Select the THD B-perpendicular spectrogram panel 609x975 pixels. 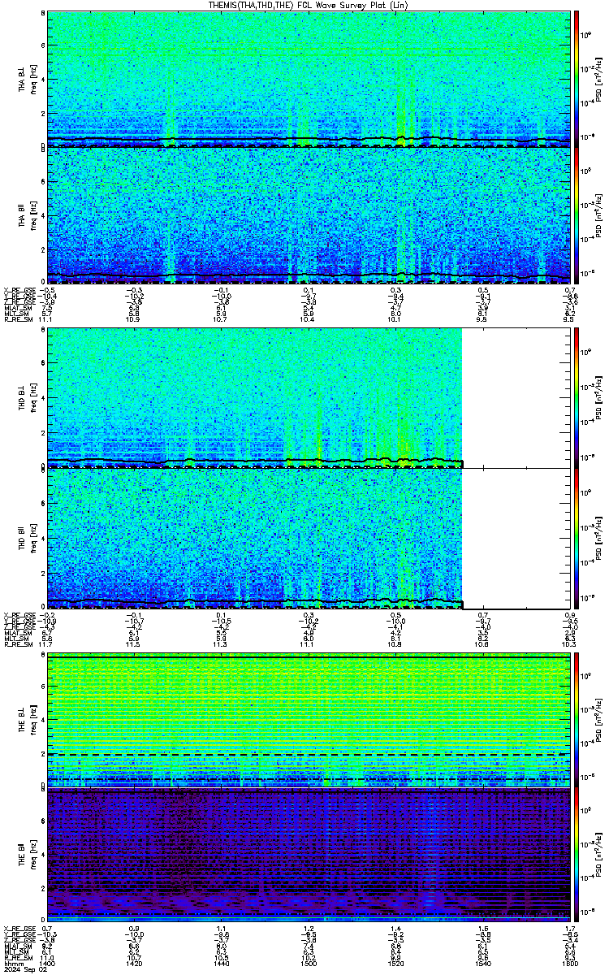pyautogui.click(x=255, y=398)
